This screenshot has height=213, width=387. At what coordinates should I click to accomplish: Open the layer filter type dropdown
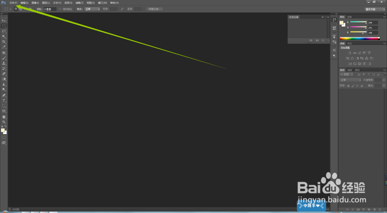click(346, 75)
